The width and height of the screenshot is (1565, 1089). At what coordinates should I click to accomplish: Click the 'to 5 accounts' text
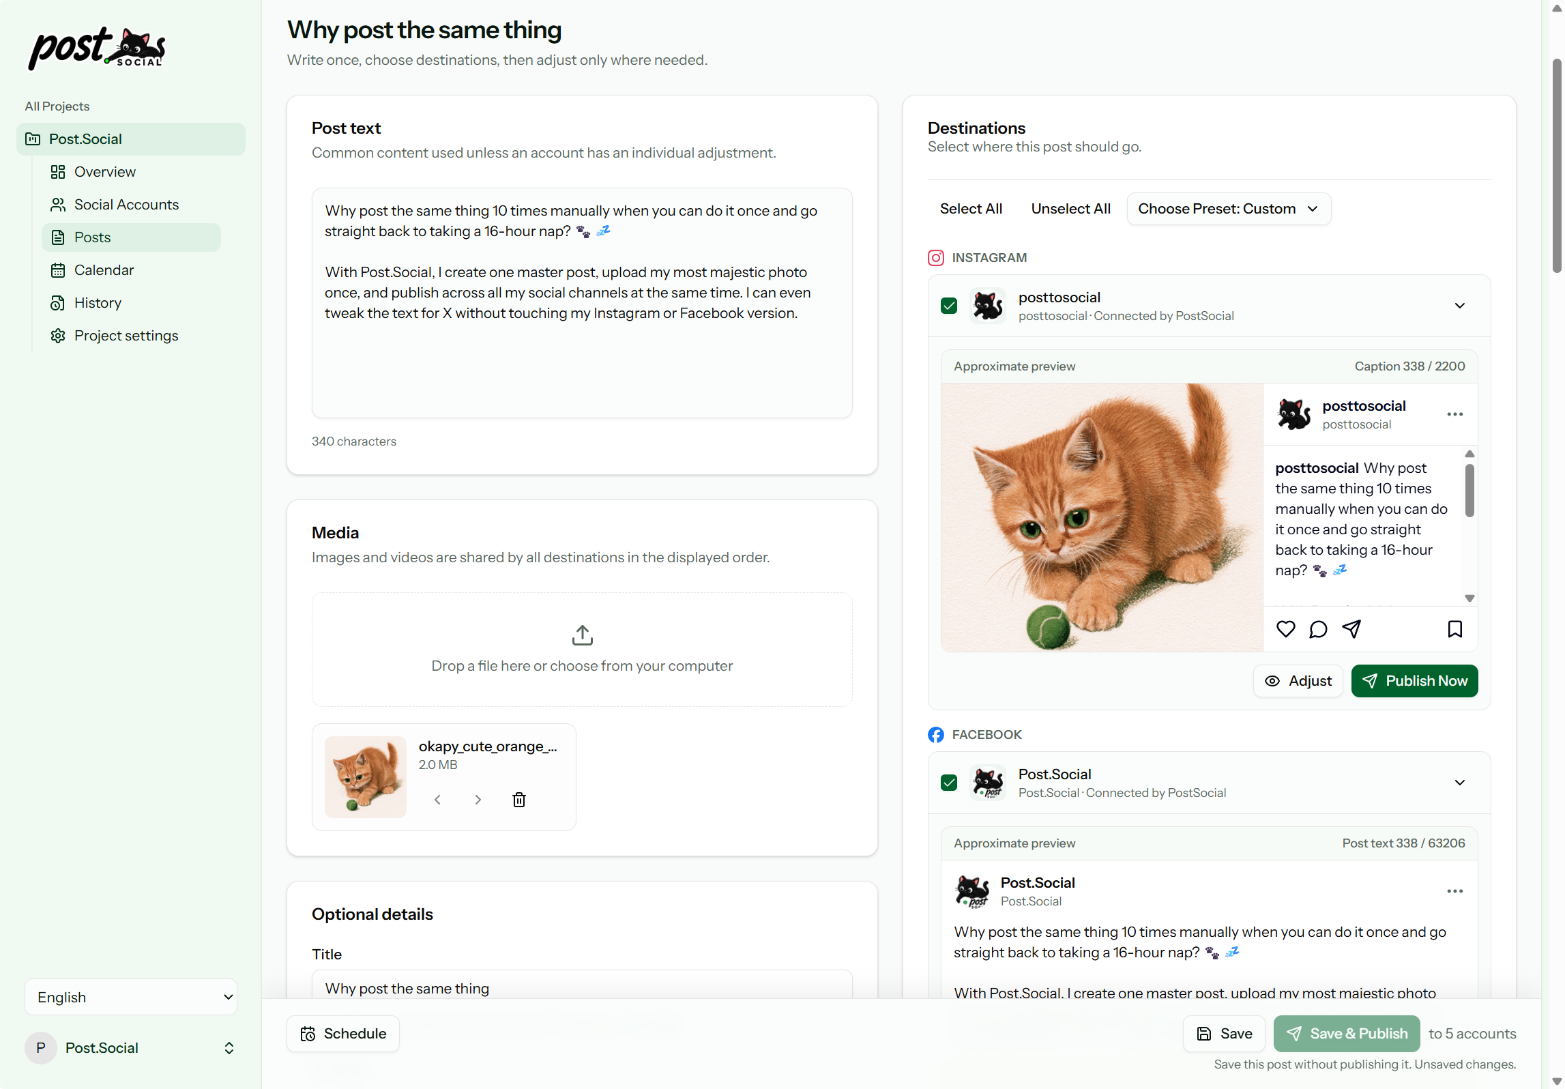point(1472,1034)
